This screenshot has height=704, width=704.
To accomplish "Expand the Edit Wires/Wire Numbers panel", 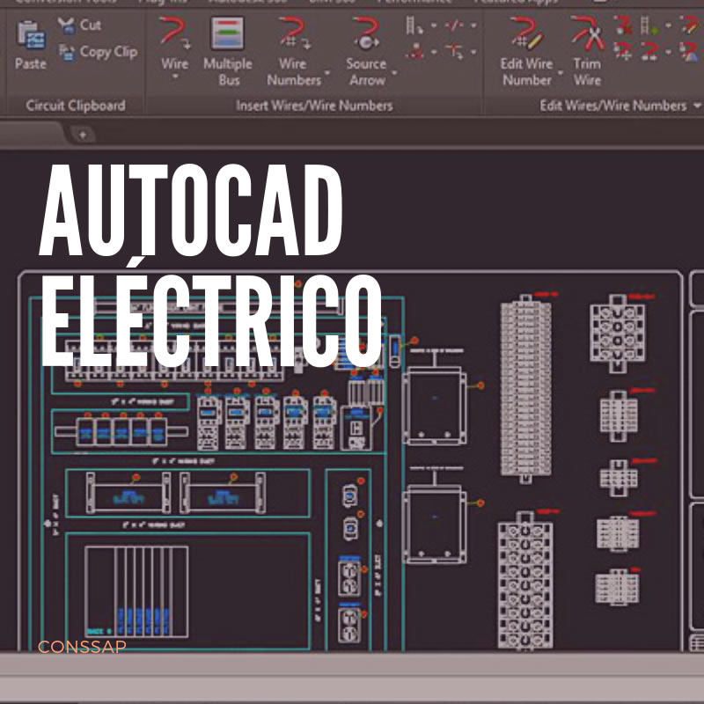I will [694, 104].
